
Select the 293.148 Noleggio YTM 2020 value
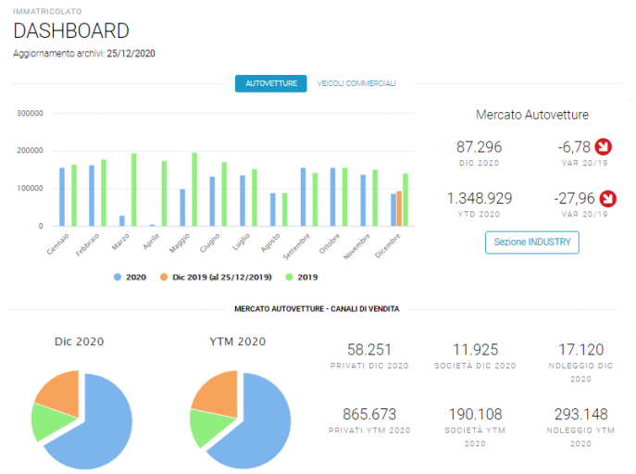tap(580, 414)
